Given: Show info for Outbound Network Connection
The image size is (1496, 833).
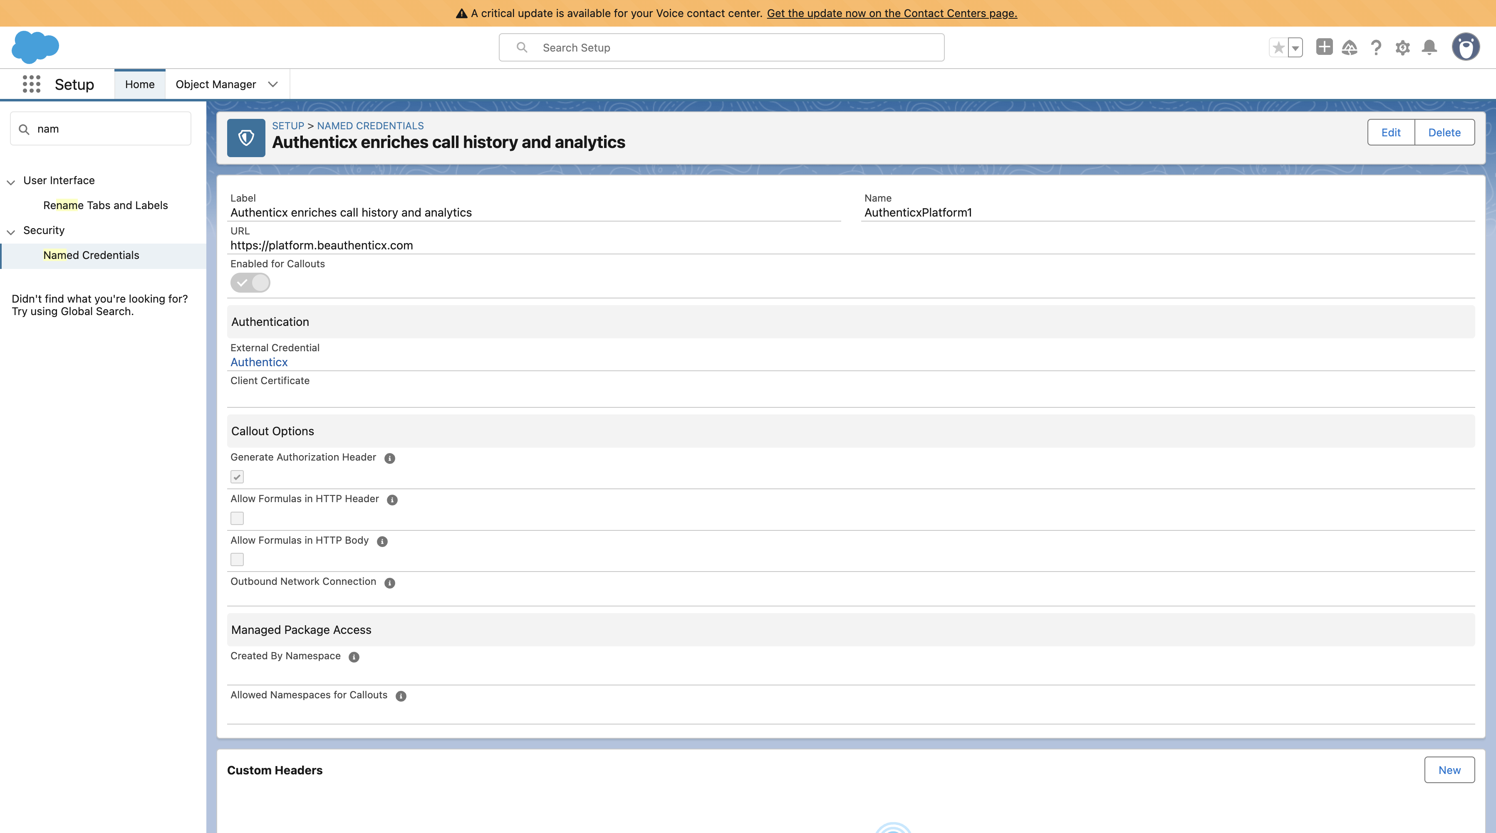Looking at the screenshot, I should [390, 583].
